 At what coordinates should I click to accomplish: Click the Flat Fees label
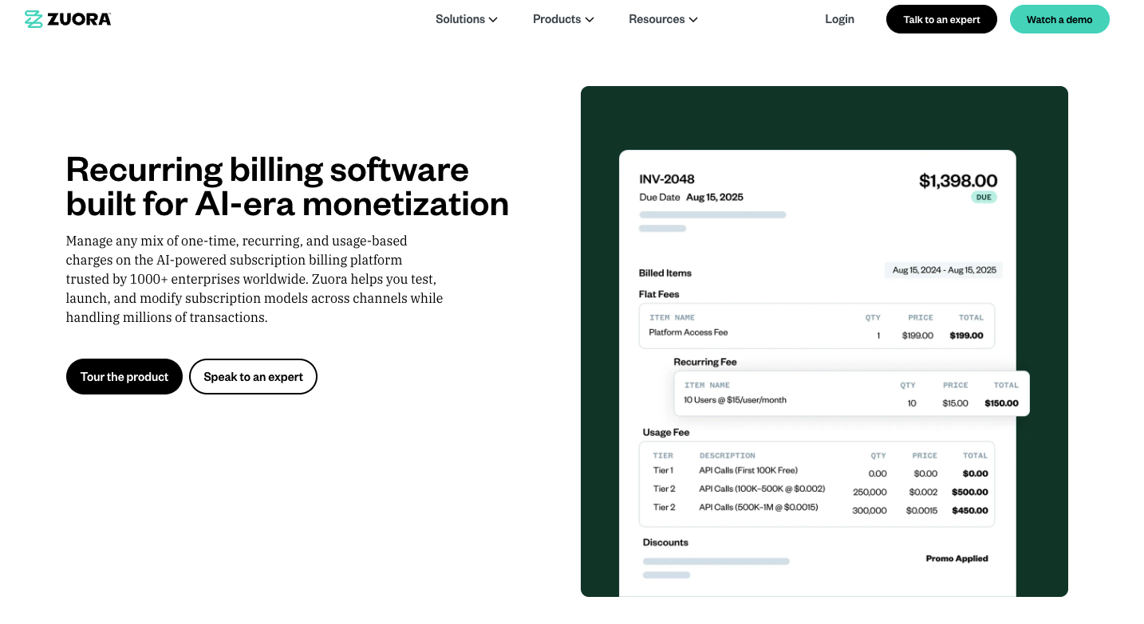coord(659,294)
